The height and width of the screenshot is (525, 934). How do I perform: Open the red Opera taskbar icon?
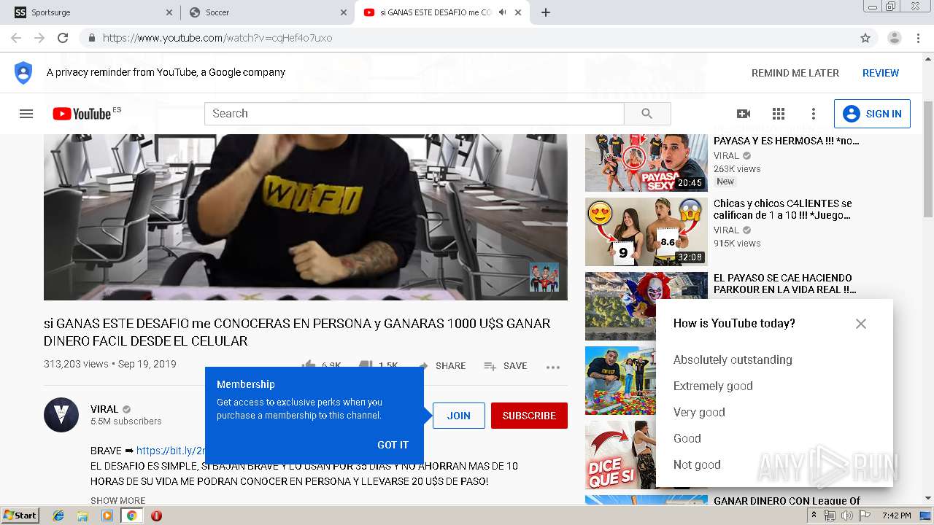coord(156,516)
